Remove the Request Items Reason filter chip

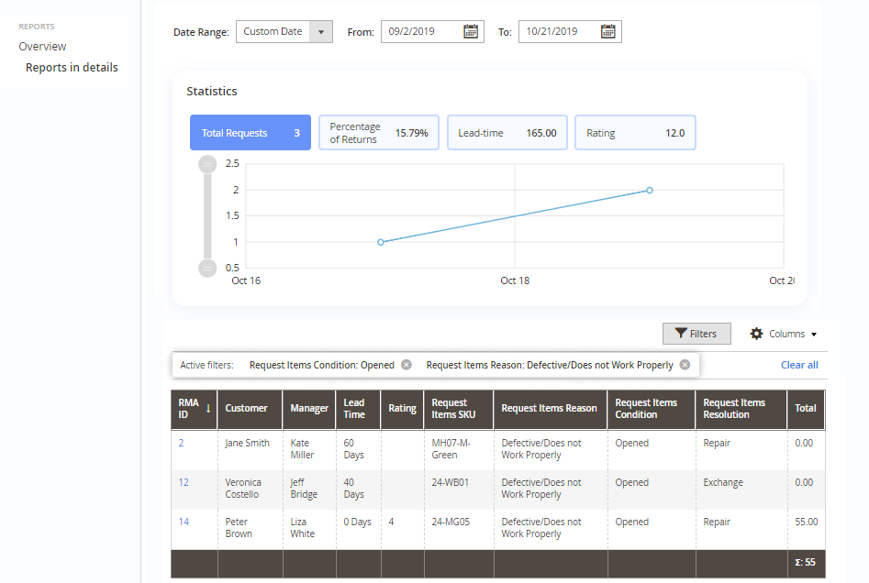click(x=684, y=364)
